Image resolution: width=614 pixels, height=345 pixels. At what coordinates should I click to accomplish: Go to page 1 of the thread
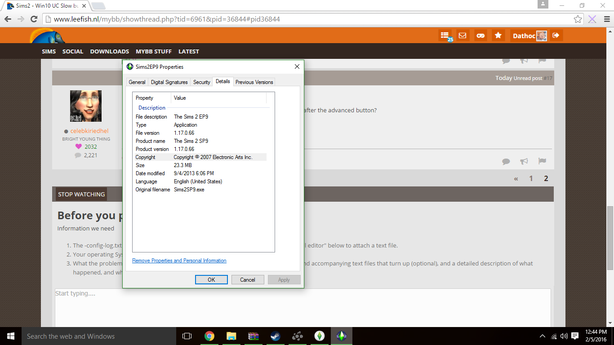[531, 178]
